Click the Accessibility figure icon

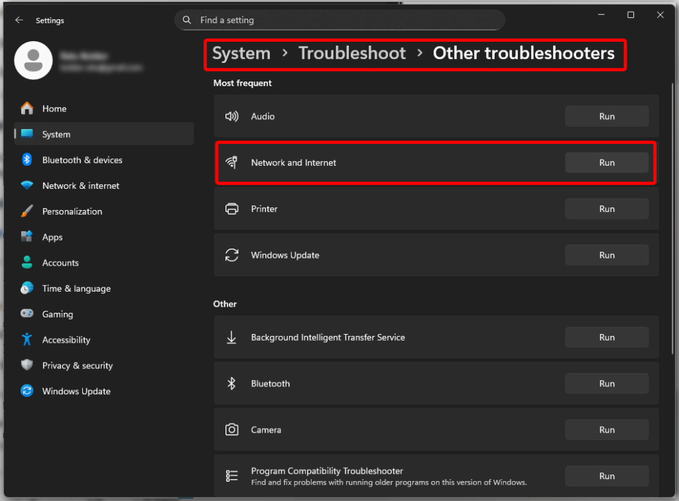(x=27, y=339)
